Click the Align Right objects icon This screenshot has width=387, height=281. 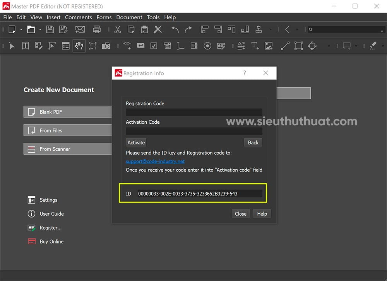coord(218,30)
